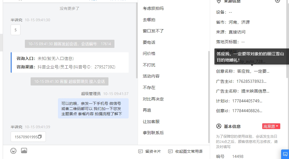The image size is (289, 159).
Task: Click the 咨询入口 未知 info text
Action: pos(45,59)
